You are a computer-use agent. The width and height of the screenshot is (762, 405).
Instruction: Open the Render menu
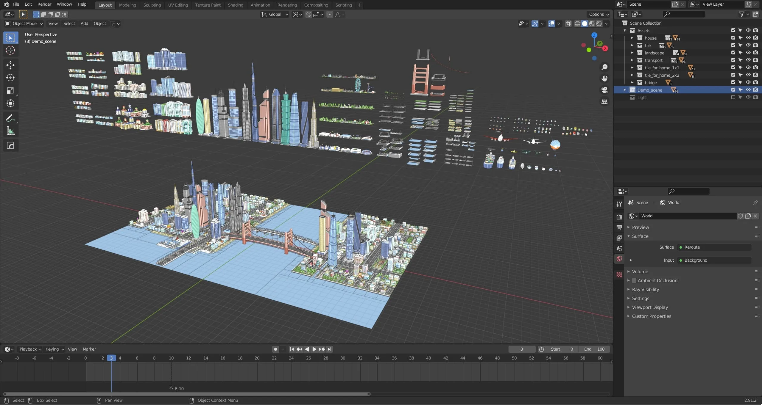pyautogui.click(x=44, y=4)
